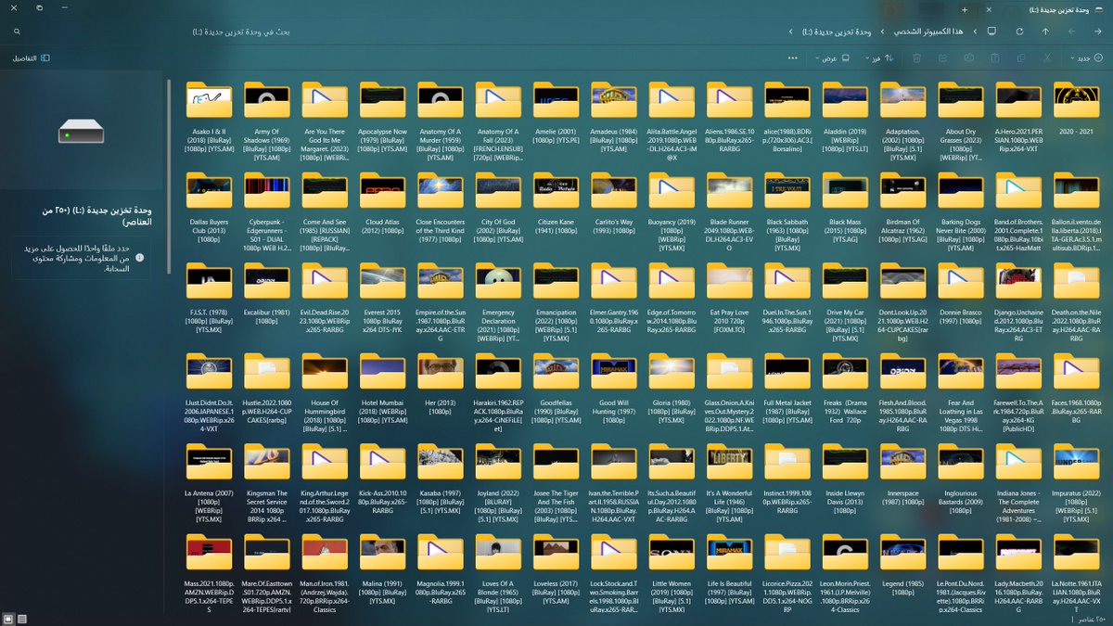This screenshot has height=626, width=1113.
Task: Click the details pane vertical scrollbar
Action: coord(169,176)
